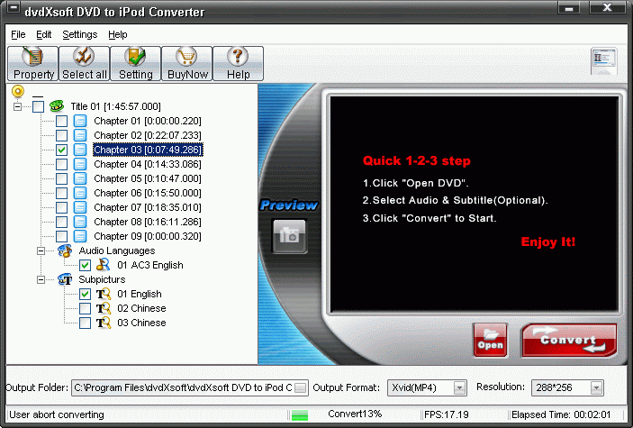Viewport: 633px width, 428px height.
Task: Click the Title 01 film reel icon
Action: [57, 106]
